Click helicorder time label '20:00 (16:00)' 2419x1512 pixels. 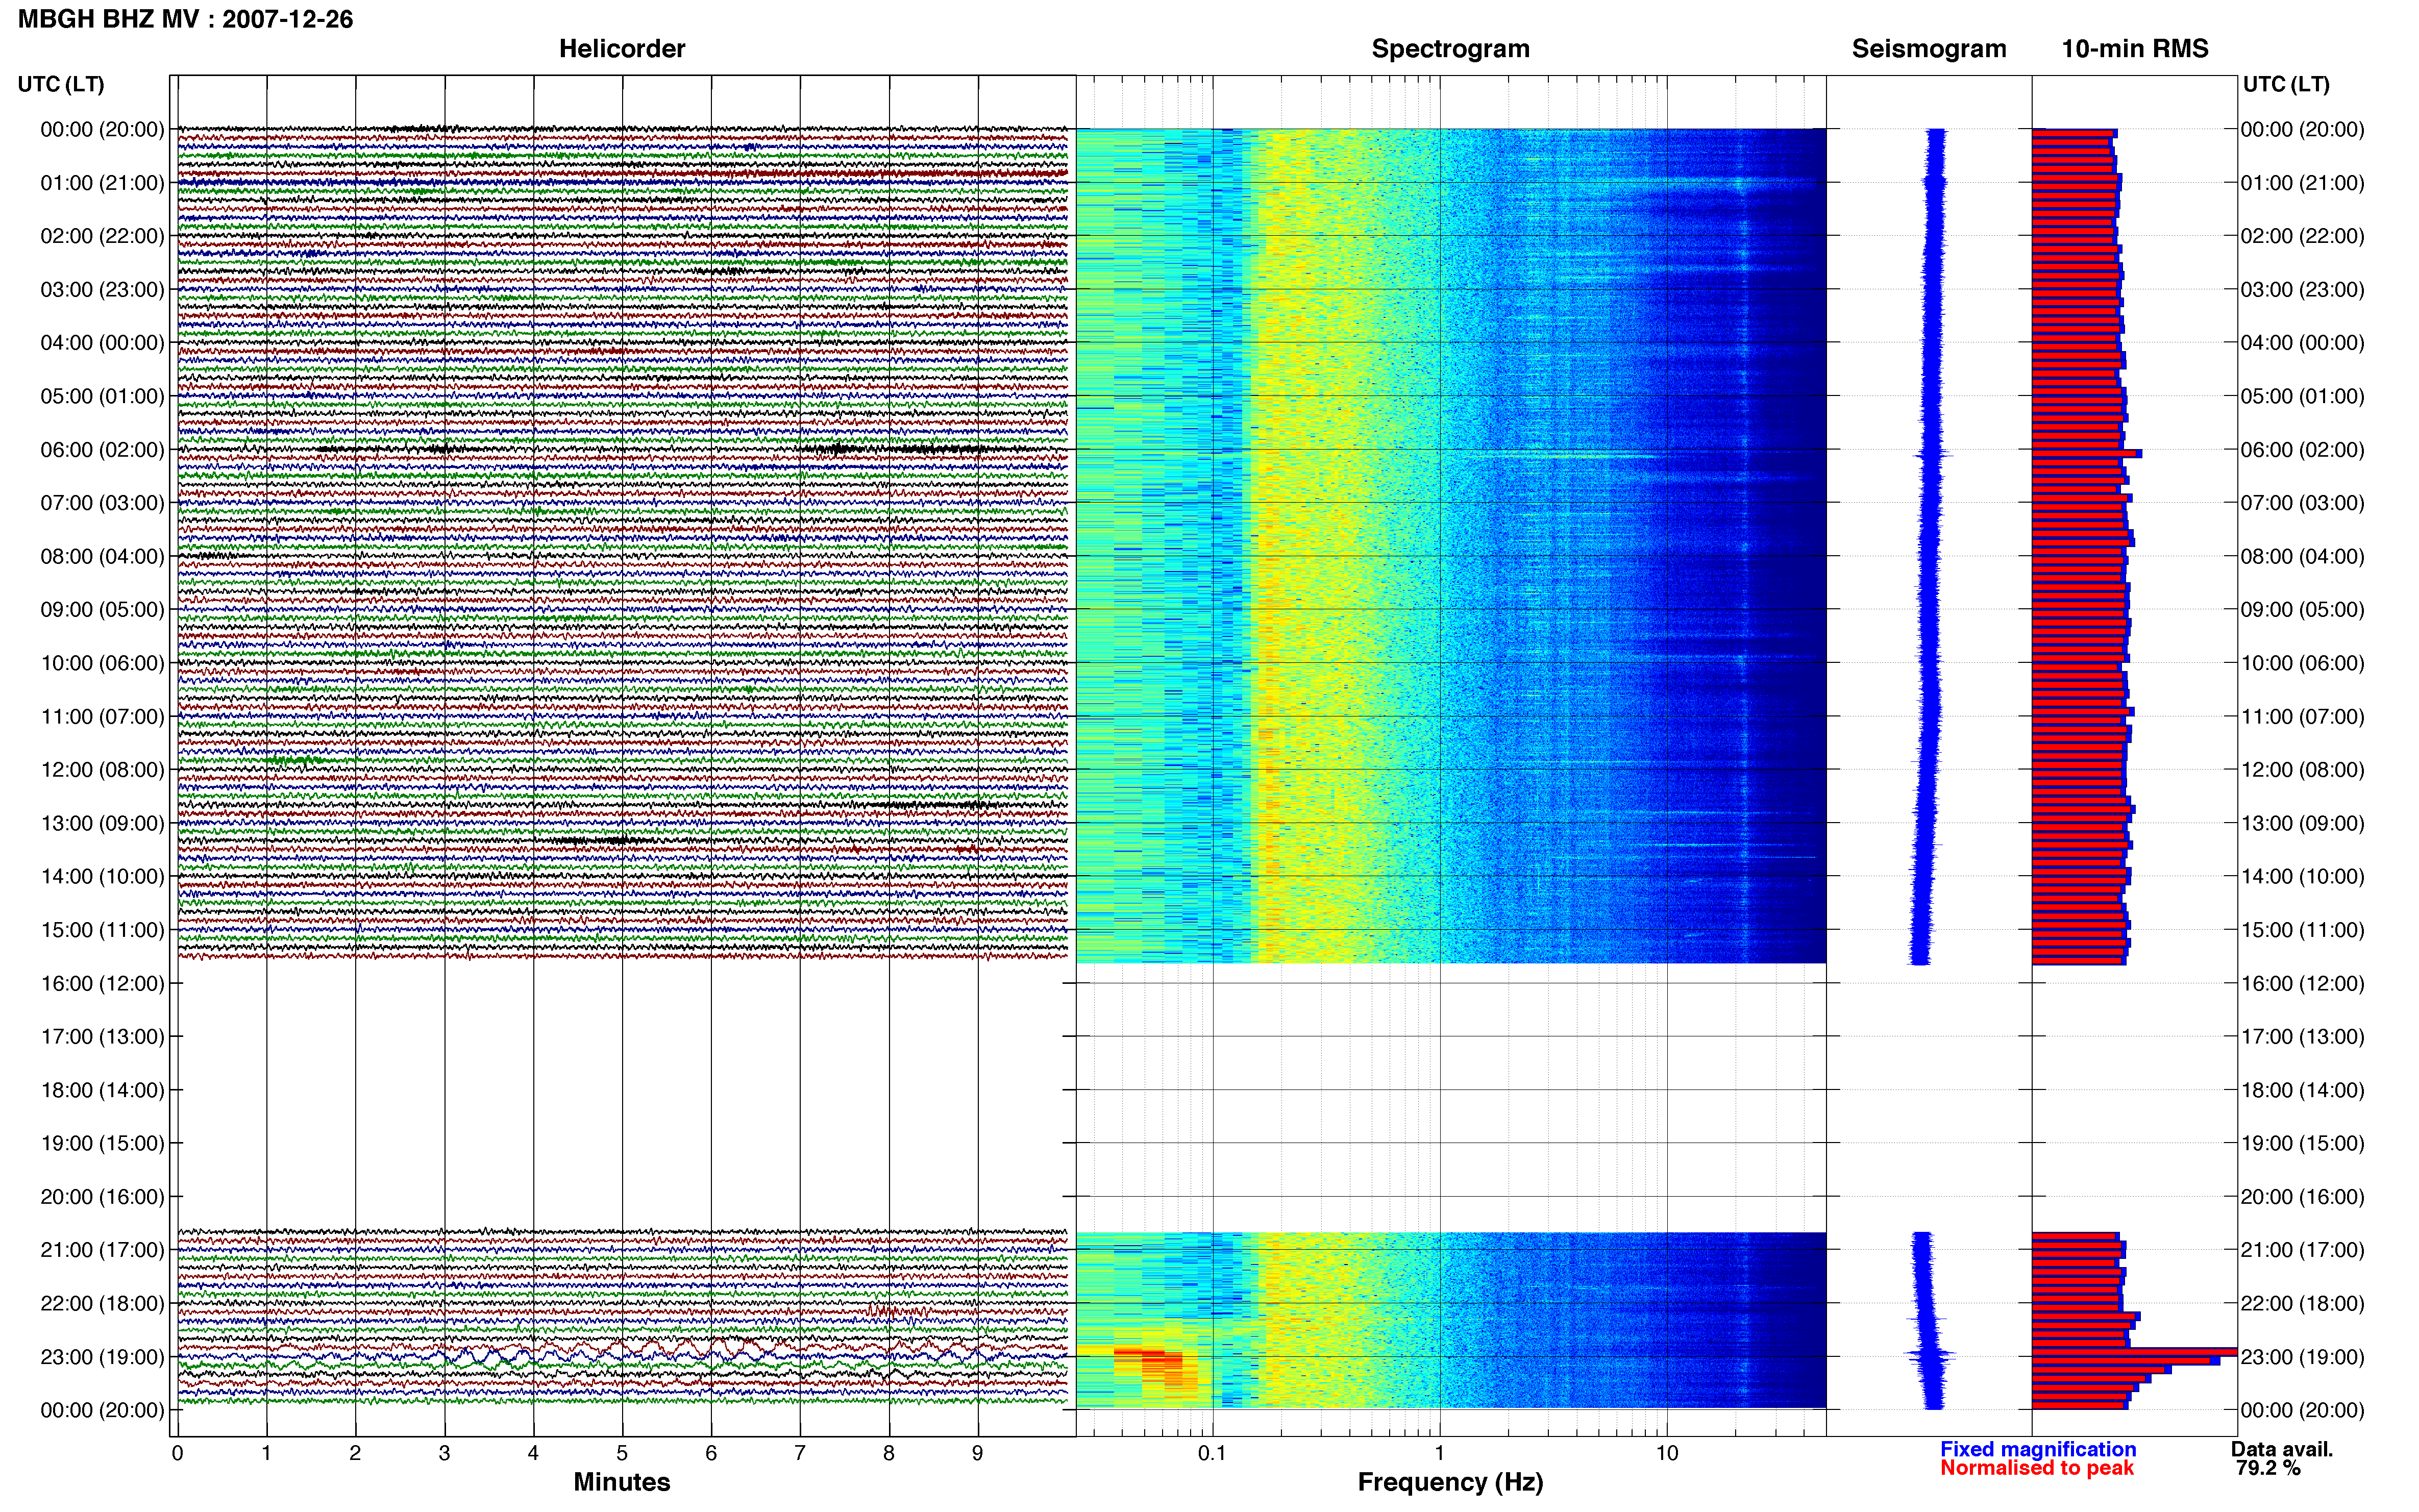pyautogui.click(x=102, y=1197)
